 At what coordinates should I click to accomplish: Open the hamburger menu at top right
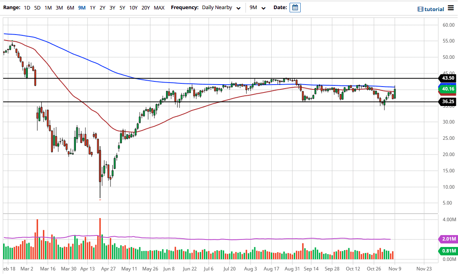click(451, 7)
